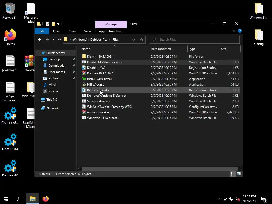Viewport: 272px width, 204px height.
Task: Select Quick access in navigation pane
Action: 55,53
